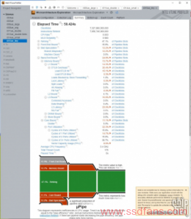Screen dimensions: 191x219
Task: Click the Bad Speculation segment in the pipe diagram
Action: click(53, 200)
